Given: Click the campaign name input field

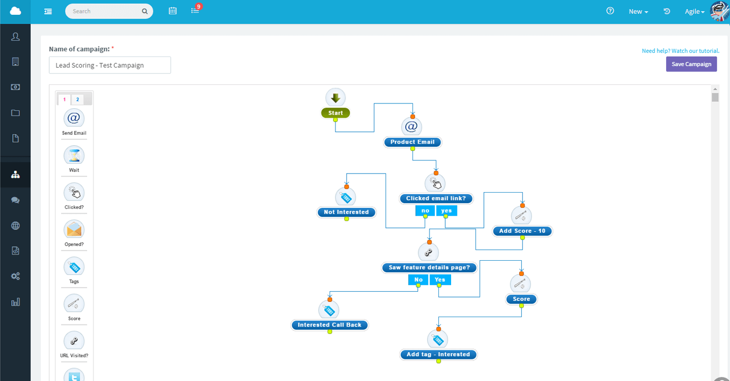Looking at the screenshot, I should click(109, 65).
